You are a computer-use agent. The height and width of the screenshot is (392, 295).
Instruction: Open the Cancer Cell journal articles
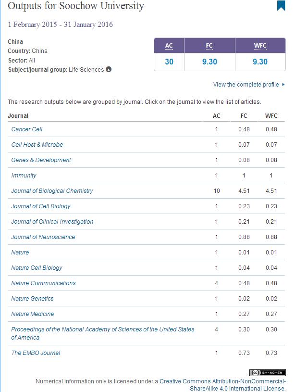point(27,129)
